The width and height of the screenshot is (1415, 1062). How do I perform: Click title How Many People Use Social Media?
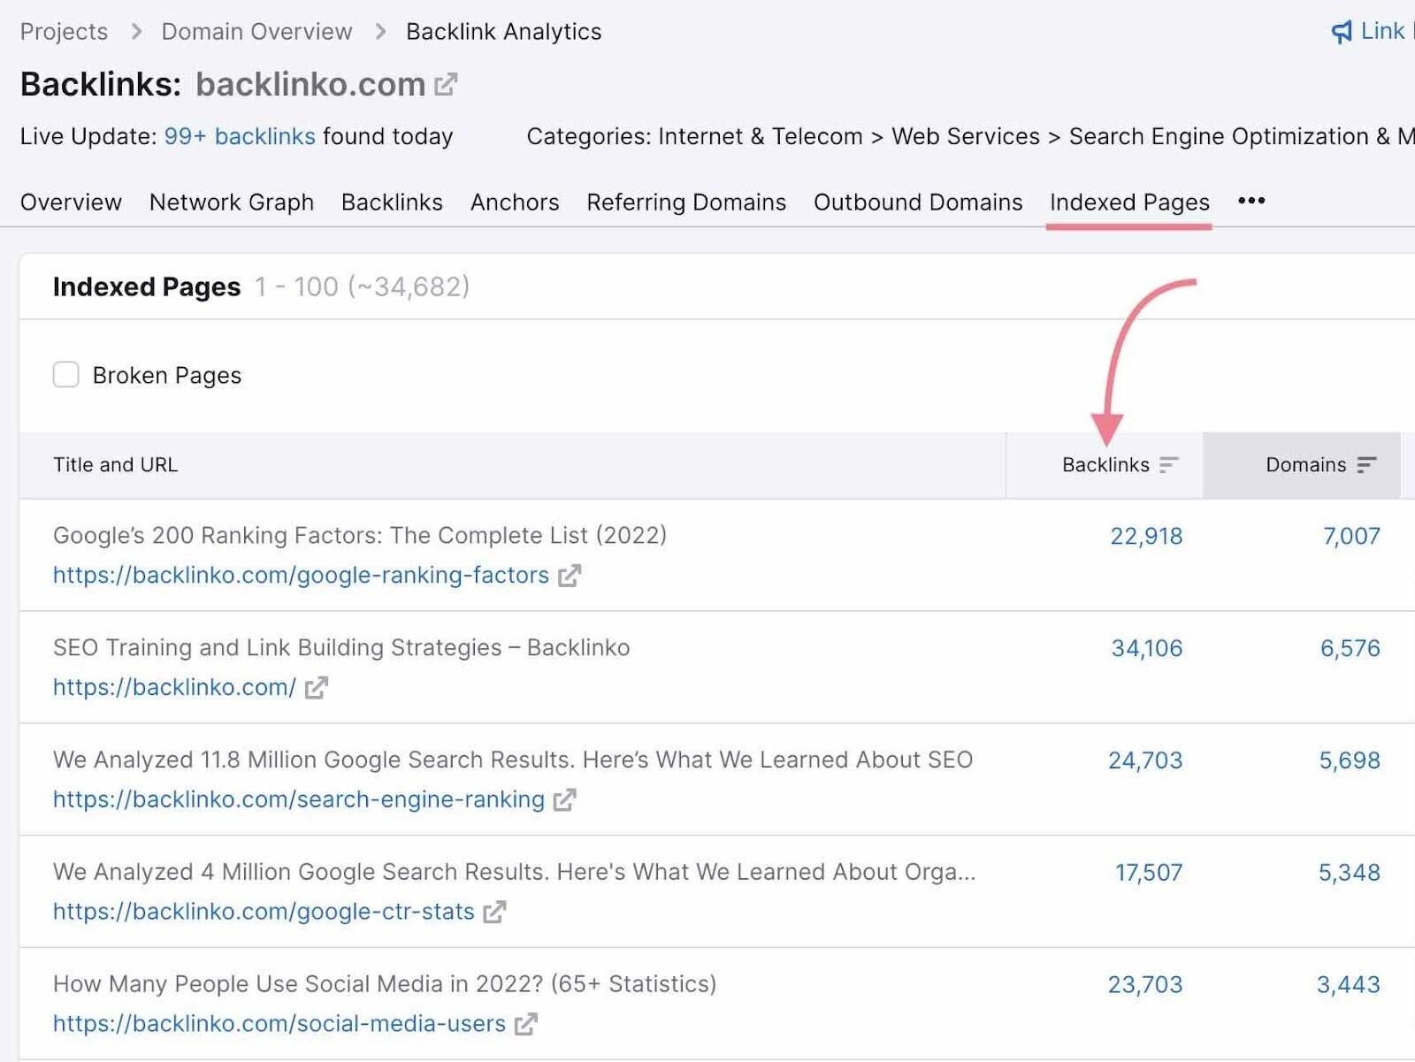tap(385, 984)
